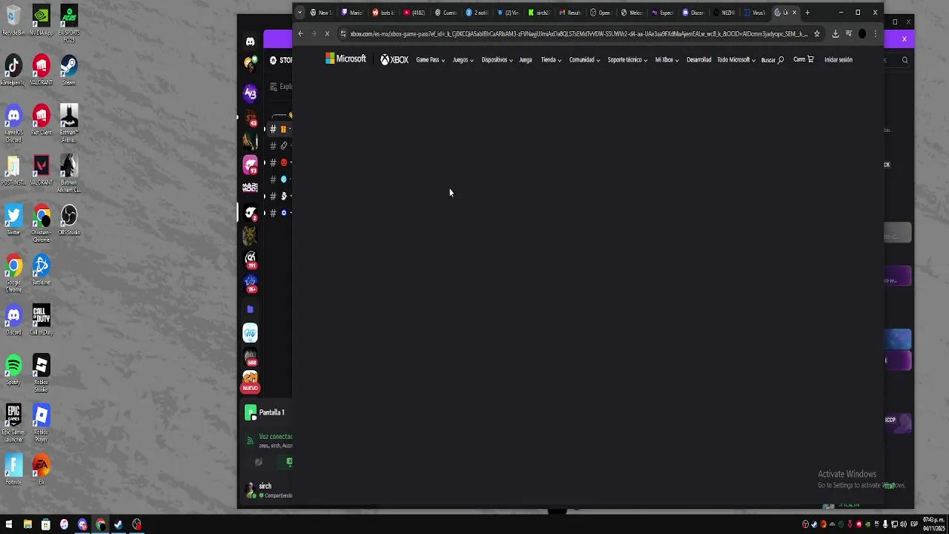Open the Chrome three-dot menu

(x=875, y=33)
